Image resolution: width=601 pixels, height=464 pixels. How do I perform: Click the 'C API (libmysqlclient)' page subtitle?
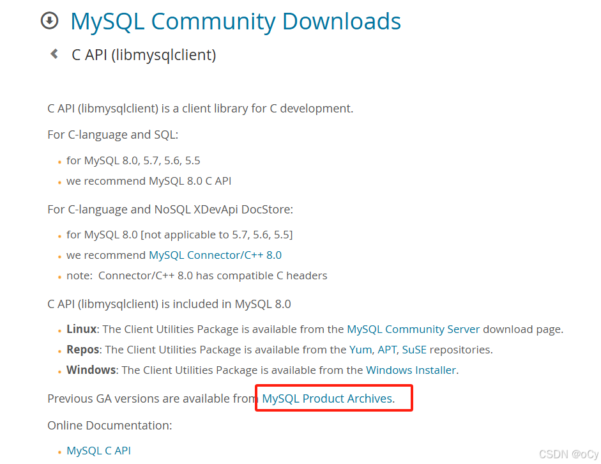pos(144,55)
